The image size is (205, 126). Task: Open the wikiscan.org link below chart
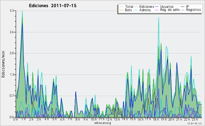(102, 123)
